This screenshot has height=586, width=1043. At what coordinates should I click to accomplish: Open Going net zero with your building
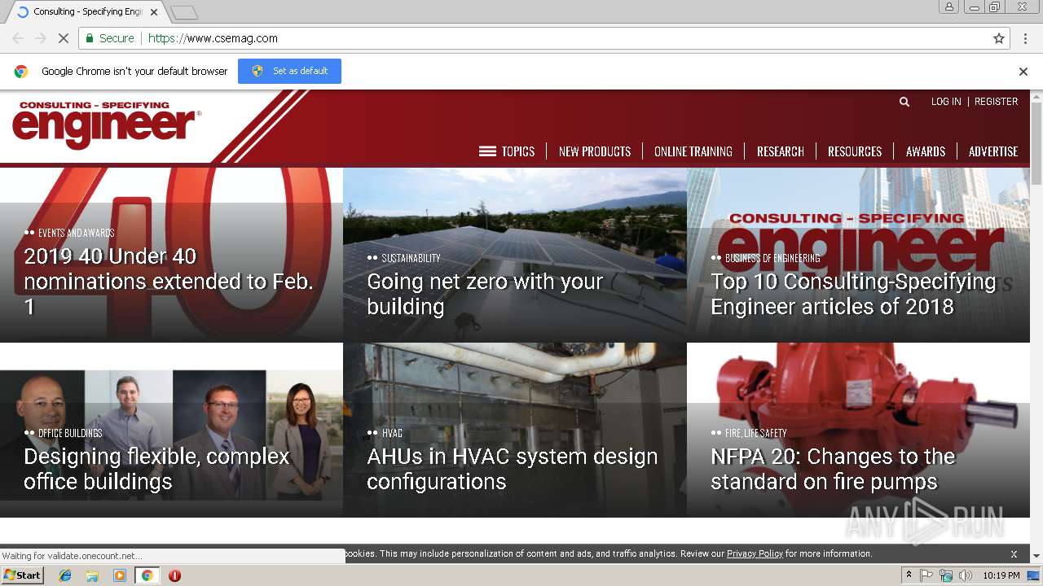(485, 294)
